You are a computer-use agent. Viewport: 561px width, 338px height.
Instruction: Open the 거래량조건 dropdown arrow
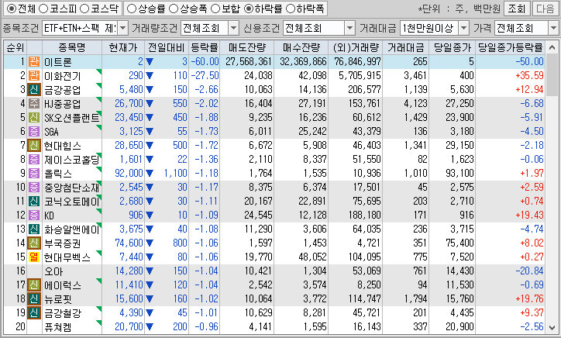point(233,28)
